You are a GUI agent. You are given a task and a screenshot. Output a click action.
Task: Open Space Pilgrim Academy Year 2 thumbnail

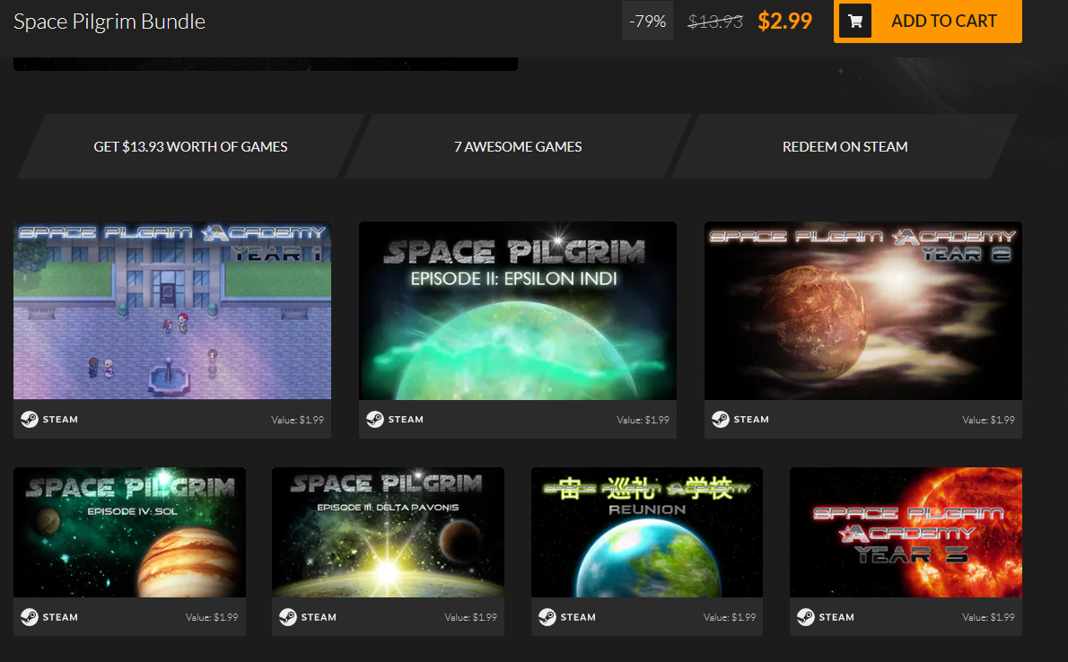863,310
